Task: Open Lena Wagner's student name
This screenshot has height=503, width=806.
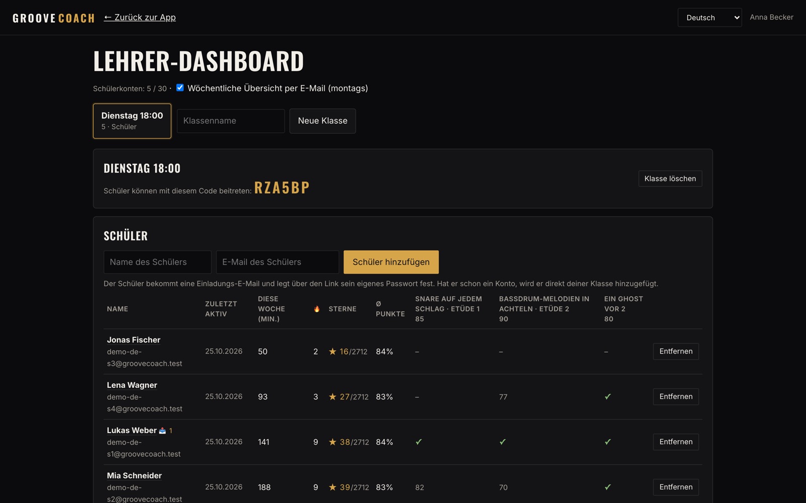Action: (132, 385)
